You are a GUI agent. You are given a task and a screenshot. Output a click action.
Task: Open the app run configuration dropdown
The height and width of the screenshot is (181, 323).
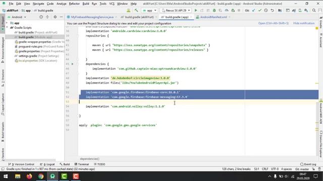pos(149,11)
